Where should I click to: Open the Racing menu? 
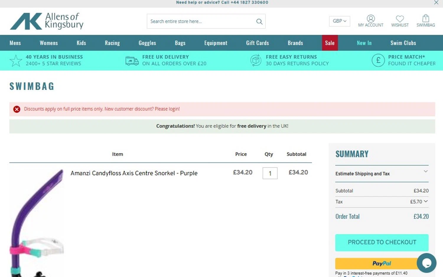click(112, 43)
